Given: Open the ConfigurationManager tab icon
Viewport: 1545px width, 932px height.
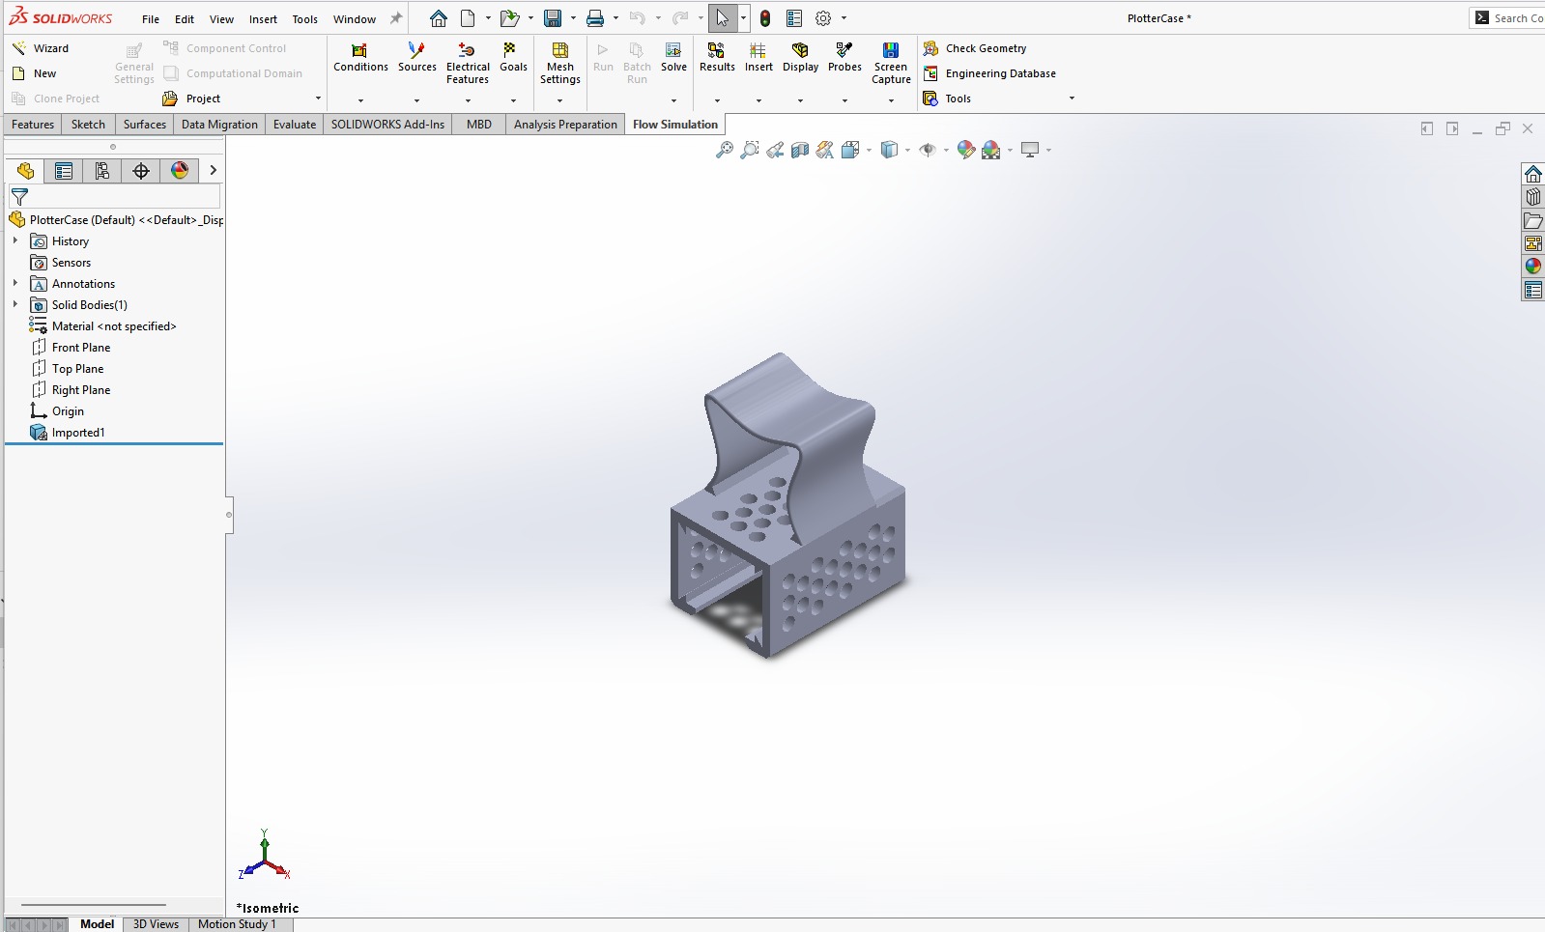Looking at the screenshot, I should click(102, 171).
